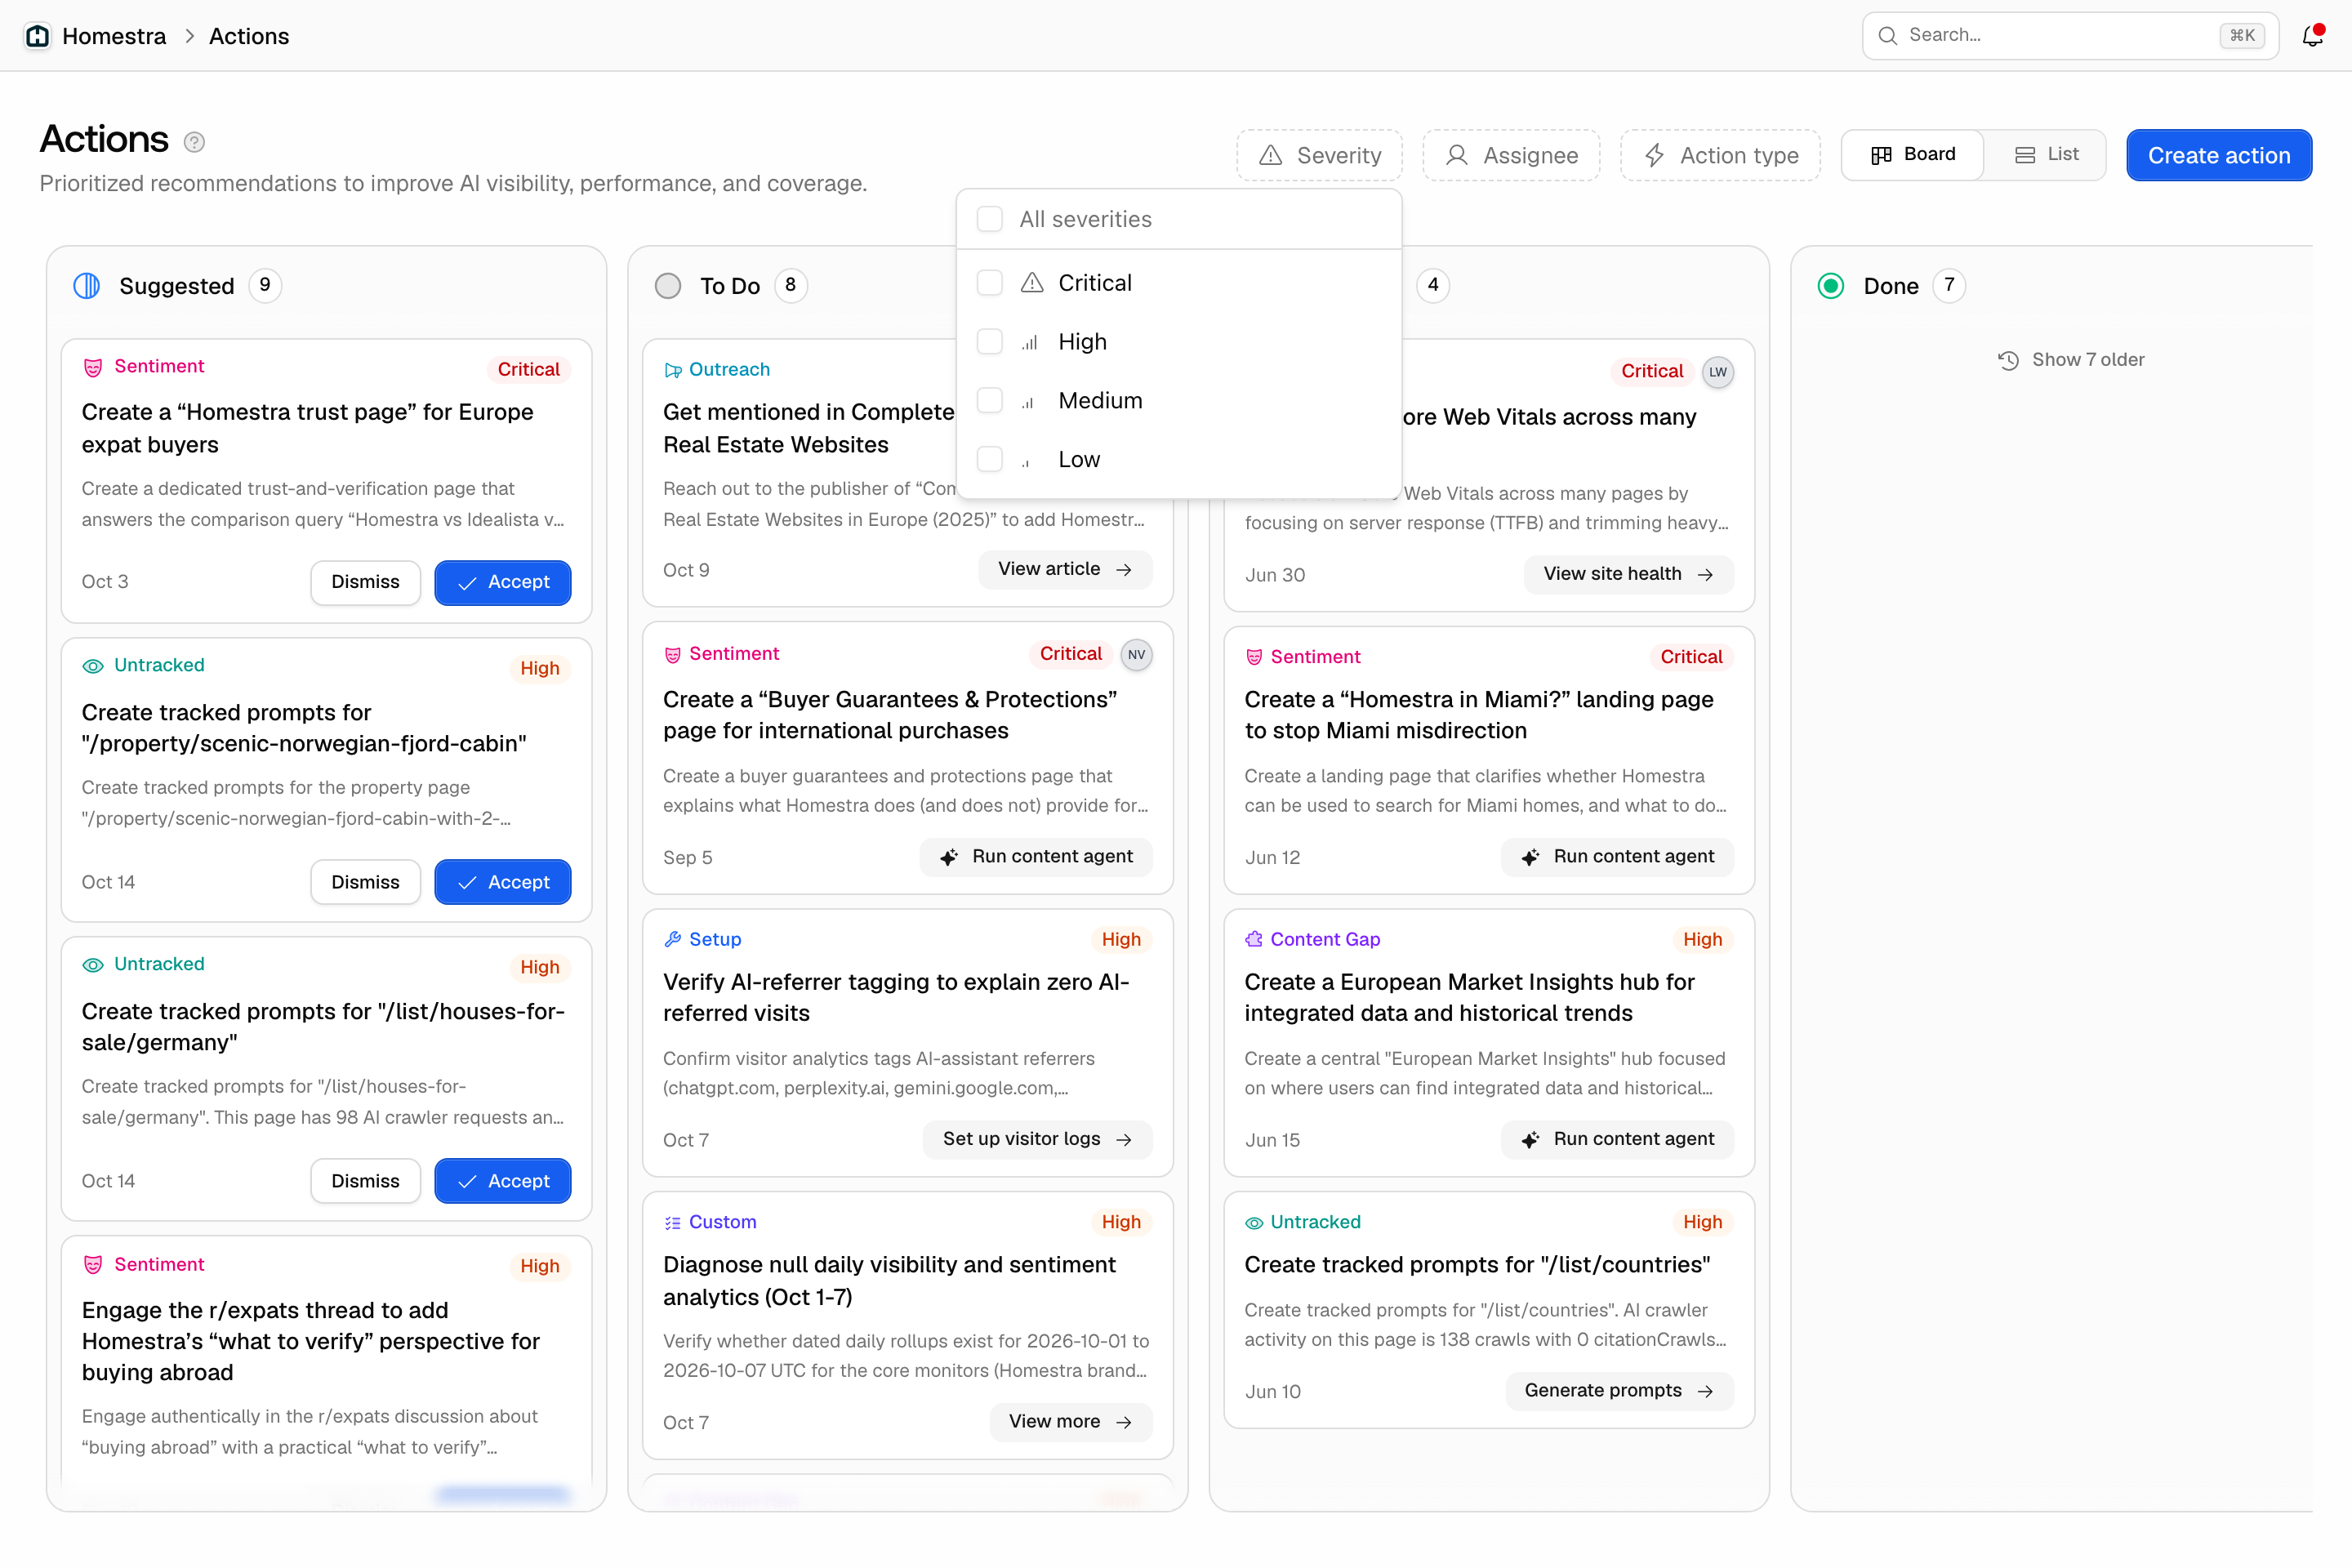Open the Homestra logo icon
The width and height of the screenshot is (2352, 1568).
[x=38, y=36]
